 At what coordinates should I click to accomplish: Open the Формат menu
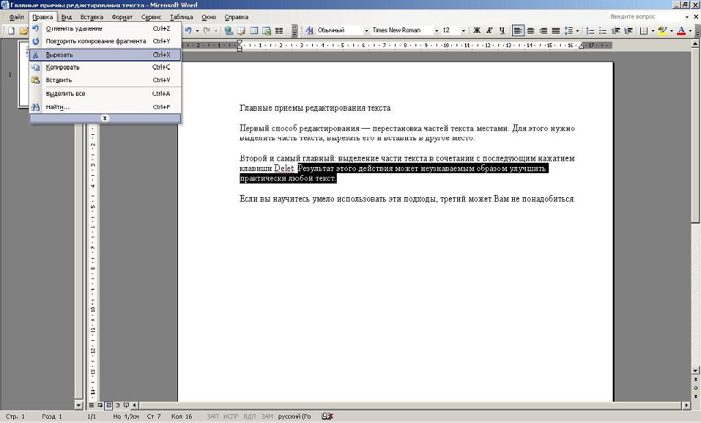122,17
